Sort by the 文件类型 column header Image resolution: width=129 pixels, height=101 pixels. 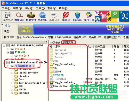[103, 46]
